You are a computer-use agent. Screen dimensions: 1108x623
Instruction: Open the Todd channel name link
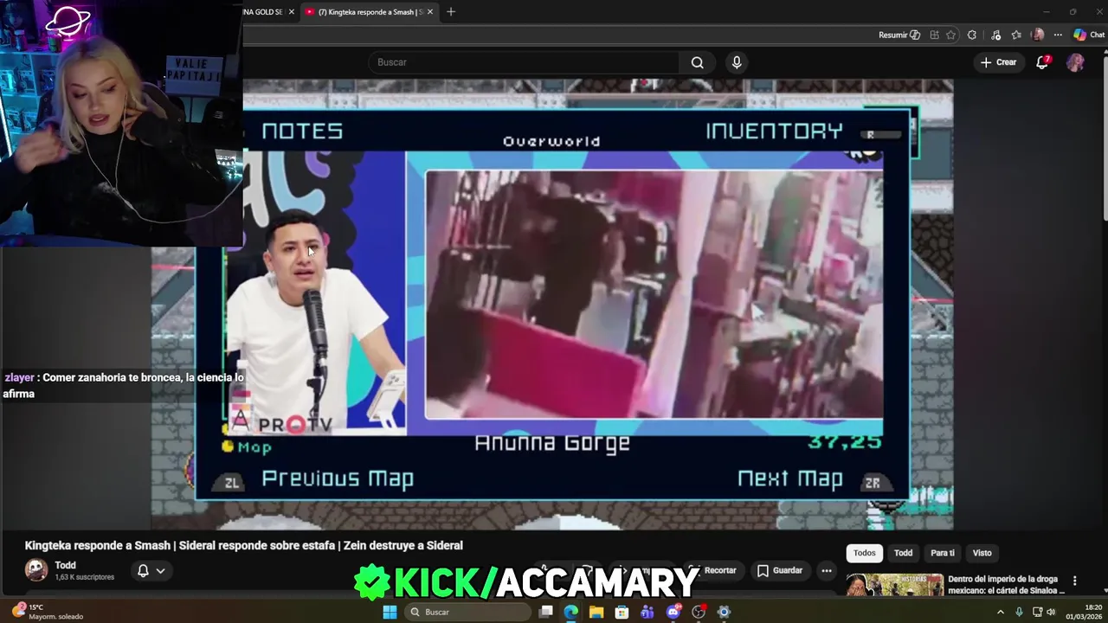click(65, 565)
